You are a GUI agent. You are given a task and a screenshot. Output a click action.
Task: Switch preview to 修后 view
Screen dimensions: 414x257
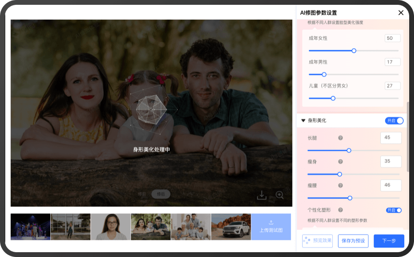click(161, 194)
